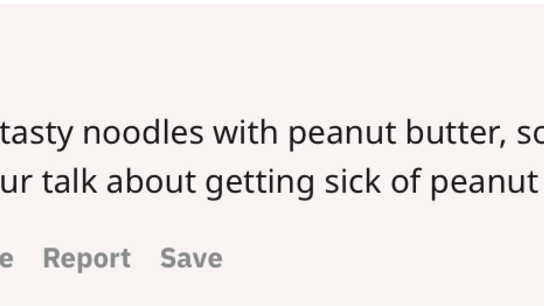Click the word "noodles" in the comment
Image resolution: width=544 pixels, height=306 pixels.
click(x=143, y=133)
